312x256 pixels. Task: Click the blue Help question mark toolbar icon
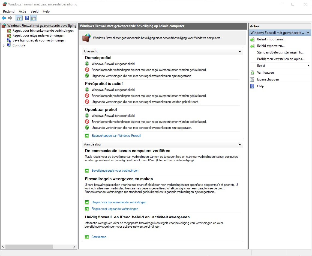point(27,18)
